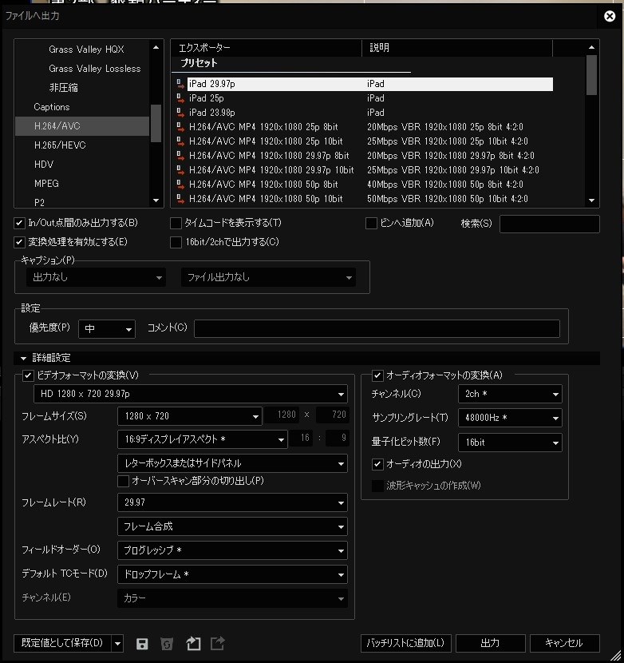Select Captions in exporter tree
Image resolution: width=624 pixels, height=663 pixels.
tap(52, 107)
